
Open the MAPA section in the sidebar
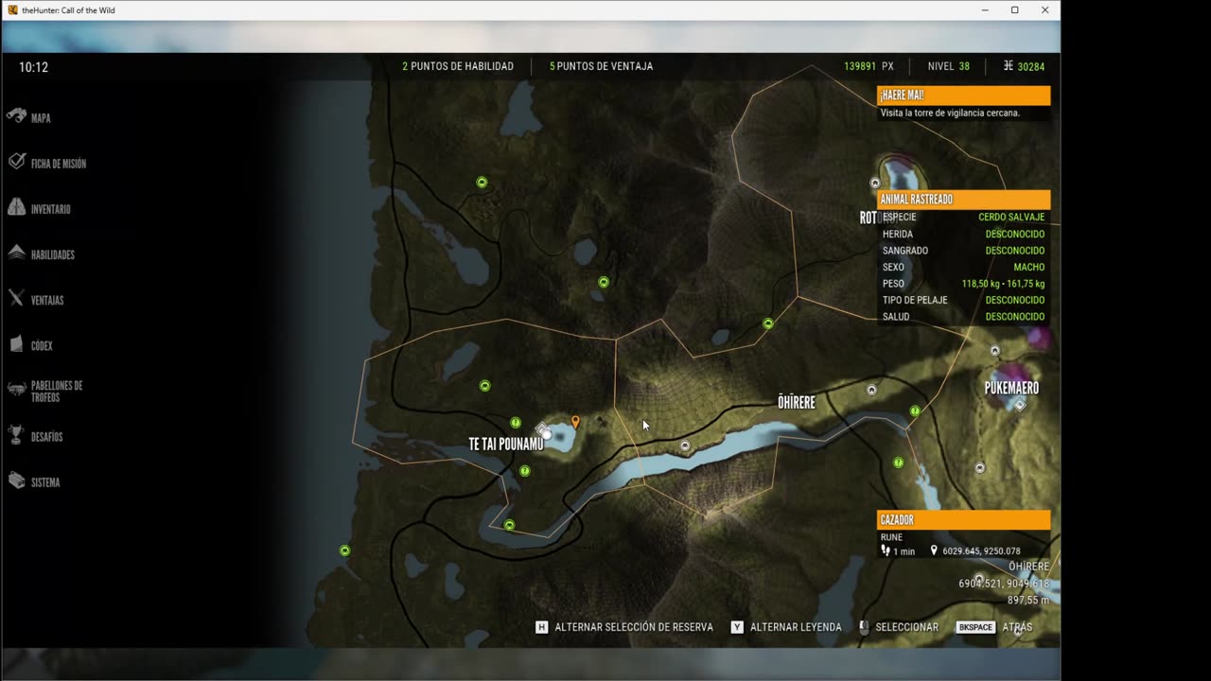pyautogui.click(x=29, y=117)
